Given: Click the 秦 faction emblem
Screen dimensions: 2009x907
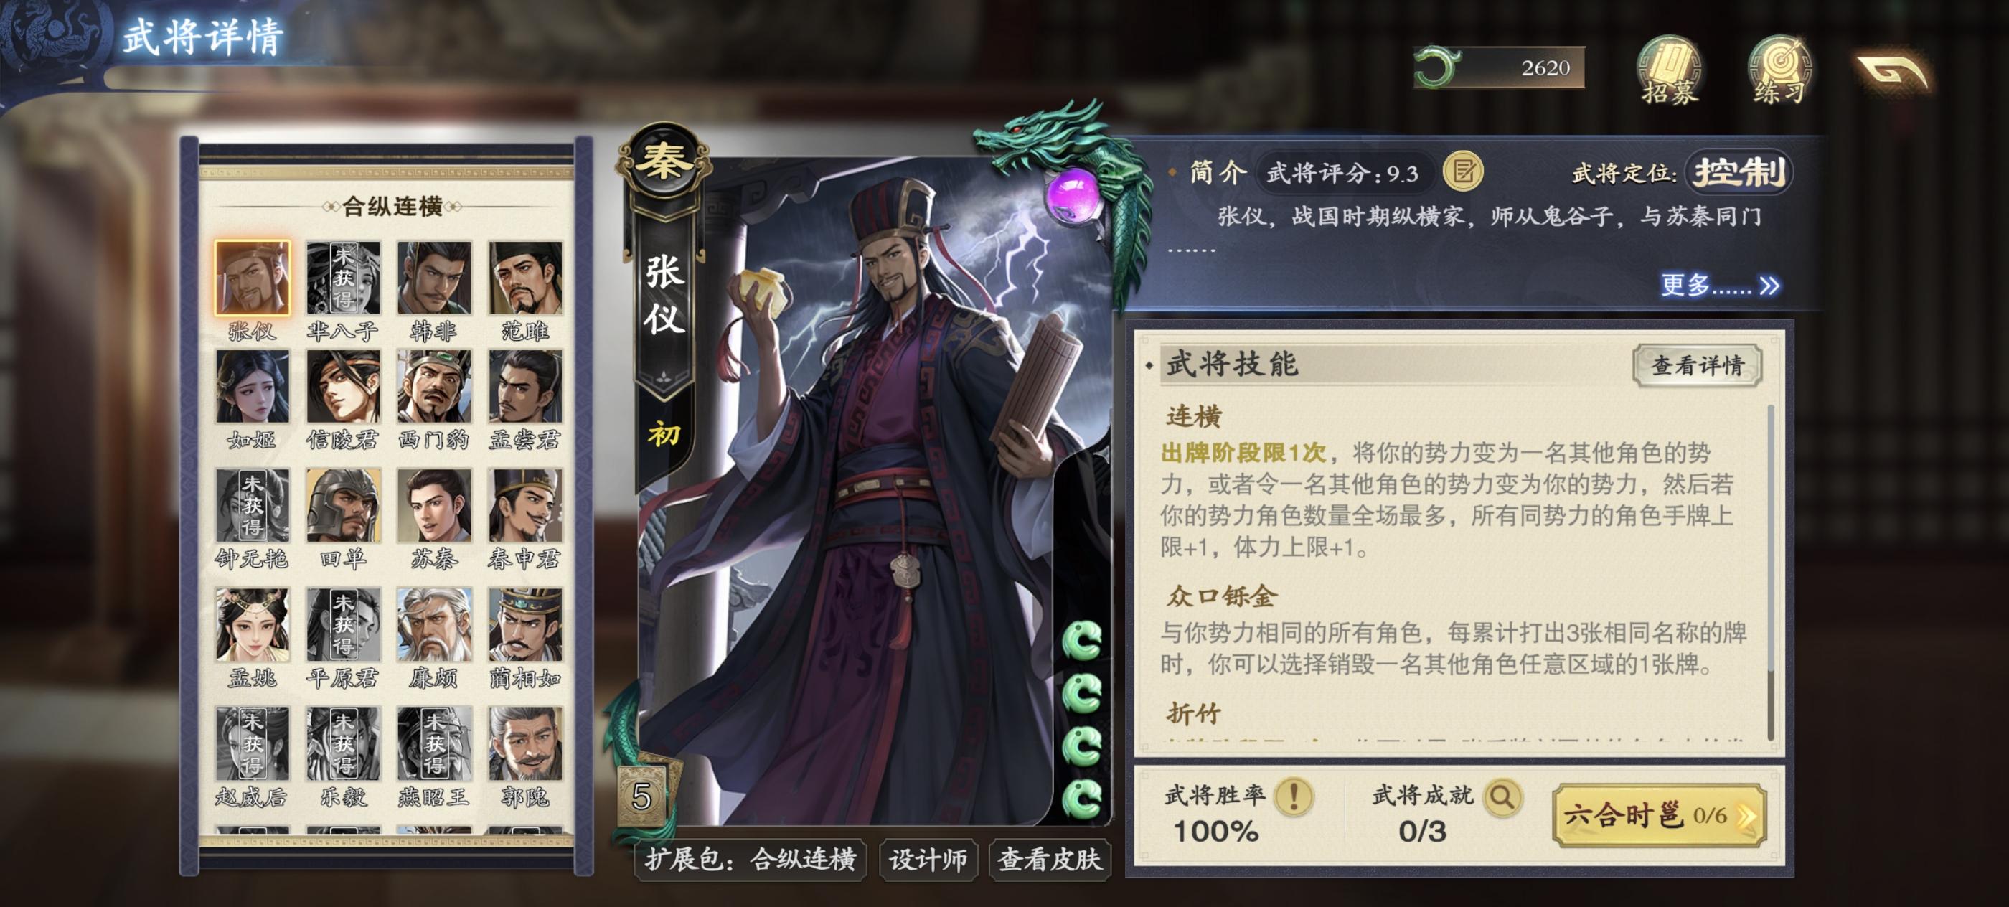Looking at the screenshot, I should click(x=663, y=162).
